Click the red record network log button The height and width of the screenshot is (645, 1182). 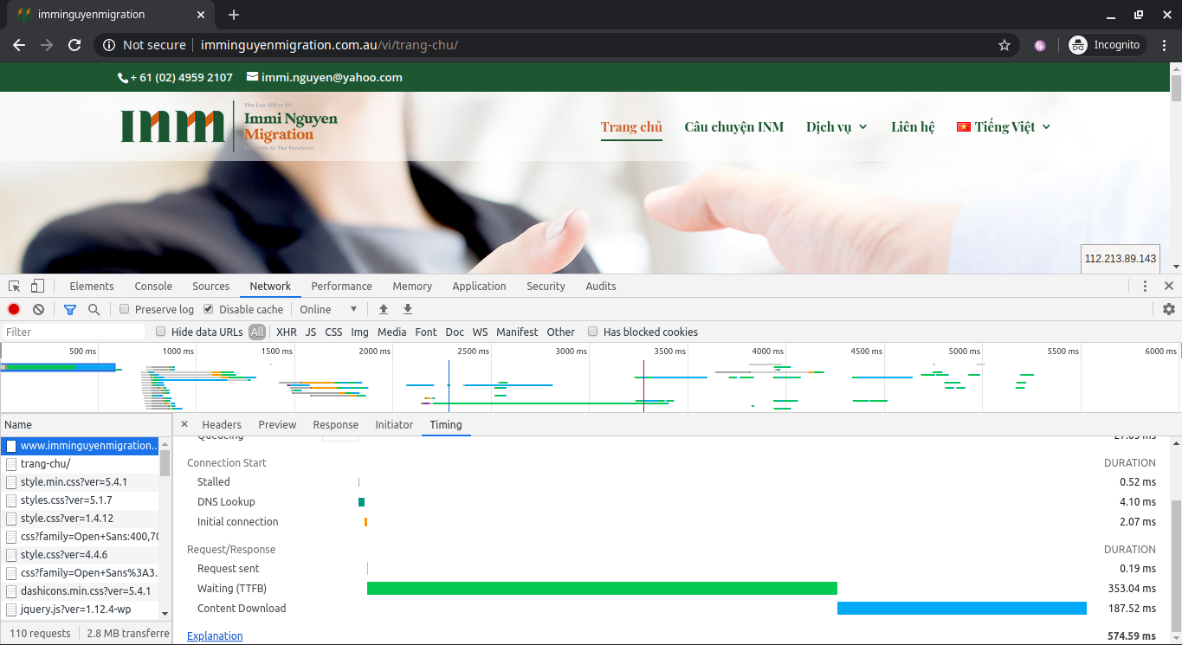coord(14,309)
